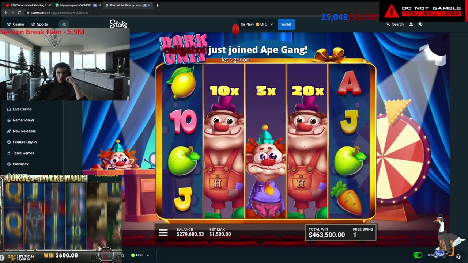Click the info icon in Werewolf game

(x=3, y=258)
